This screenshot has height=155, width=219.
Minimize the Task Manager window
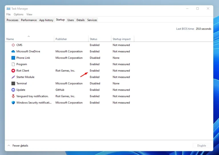click(187, 9)
